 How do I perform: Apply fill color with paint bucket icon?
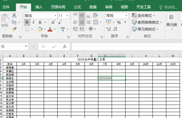40,29
